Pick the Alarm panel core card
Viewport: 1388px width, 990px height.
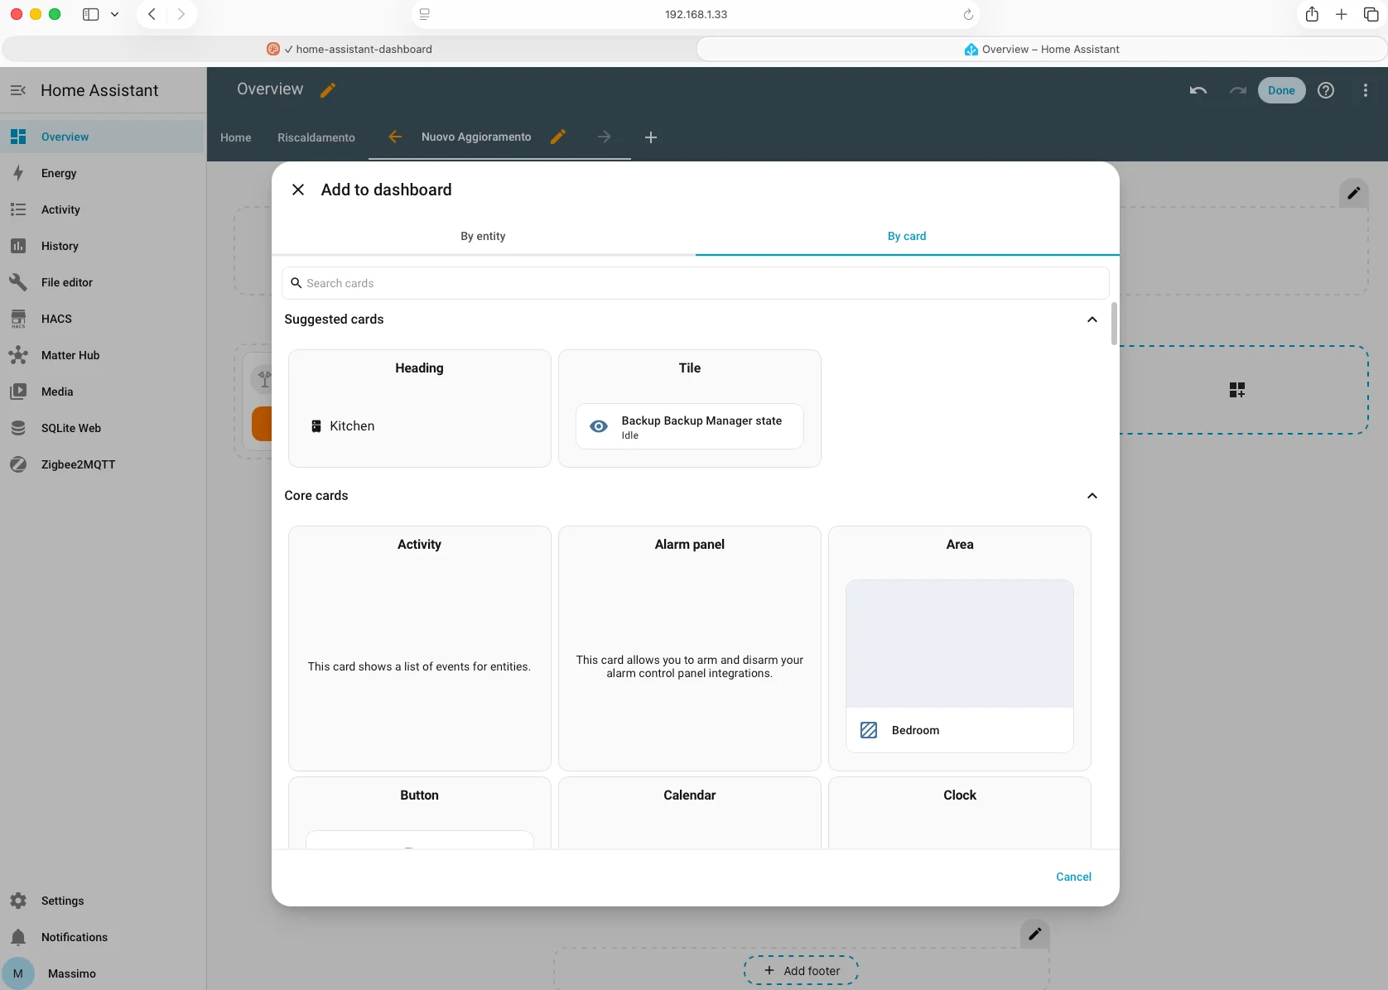point(690,648)
